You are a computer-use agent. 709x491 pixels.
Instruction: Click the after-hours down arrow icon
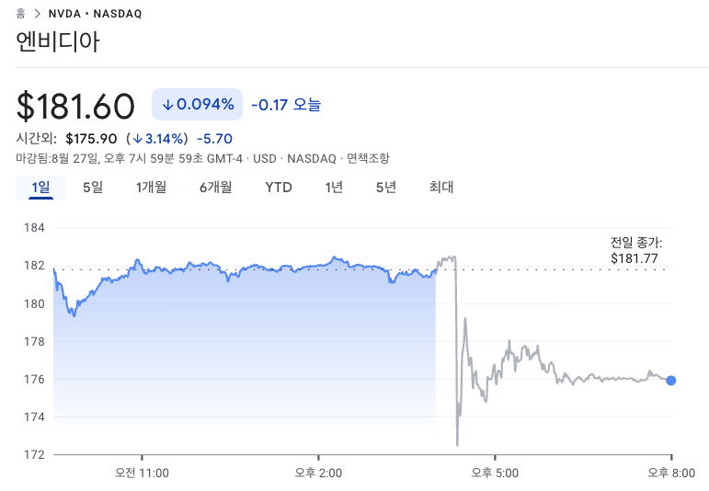tap(137, 139)
